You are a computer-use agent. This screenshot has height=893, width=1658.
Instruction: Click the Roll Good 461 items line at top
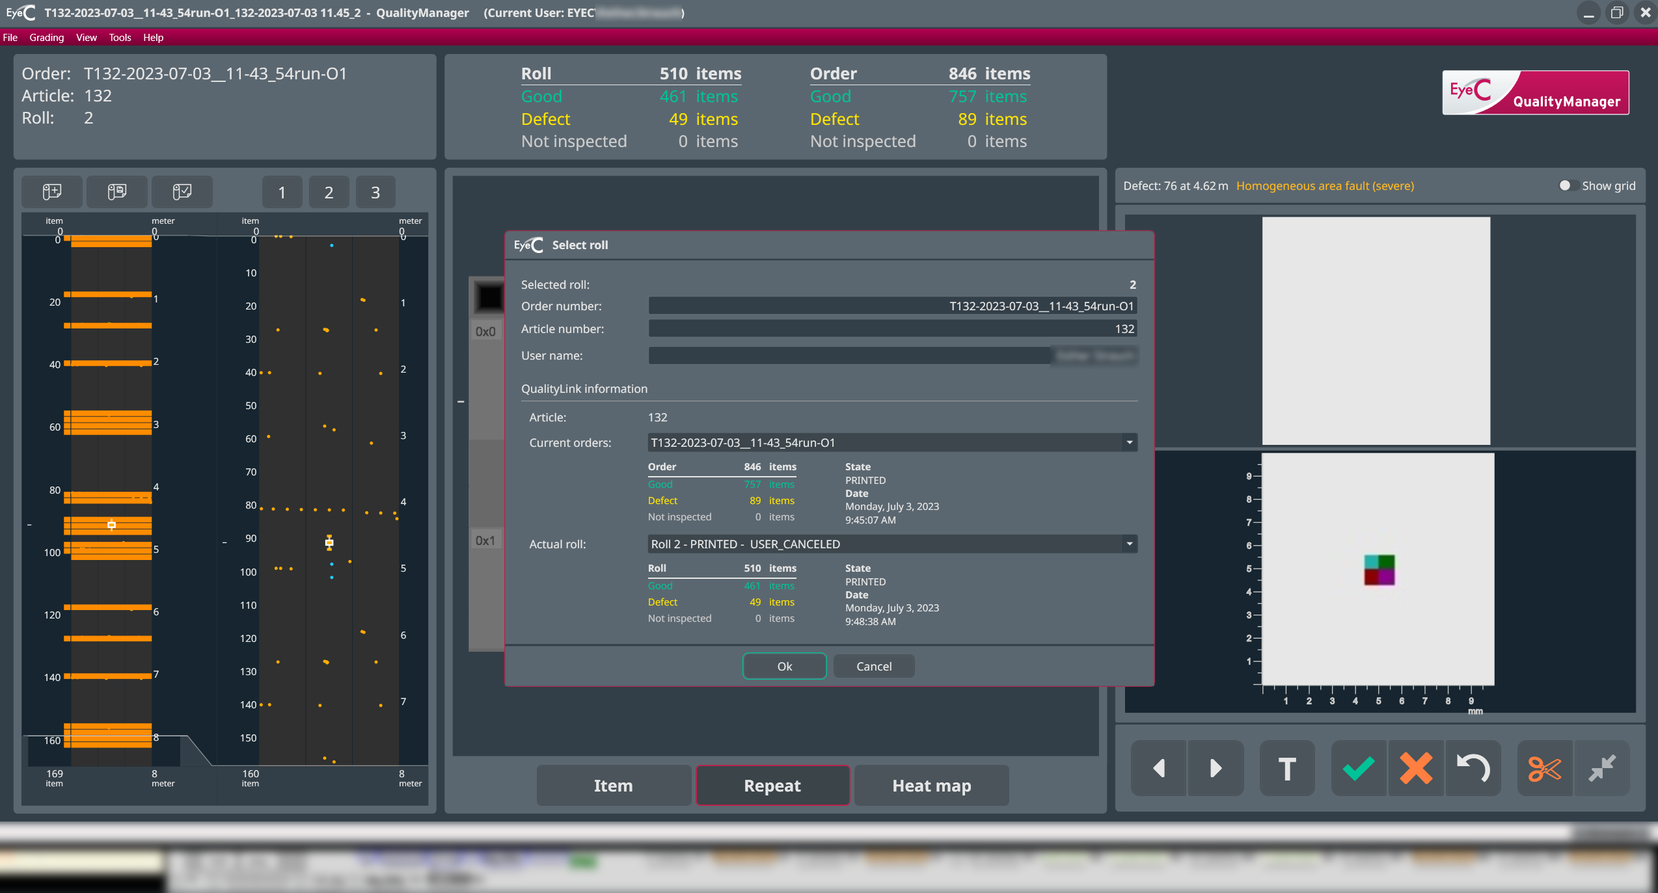point(630,96)
